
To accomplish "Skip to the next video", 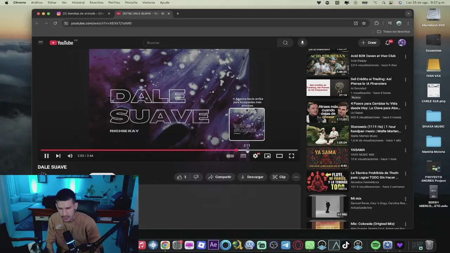I will 58,156.
